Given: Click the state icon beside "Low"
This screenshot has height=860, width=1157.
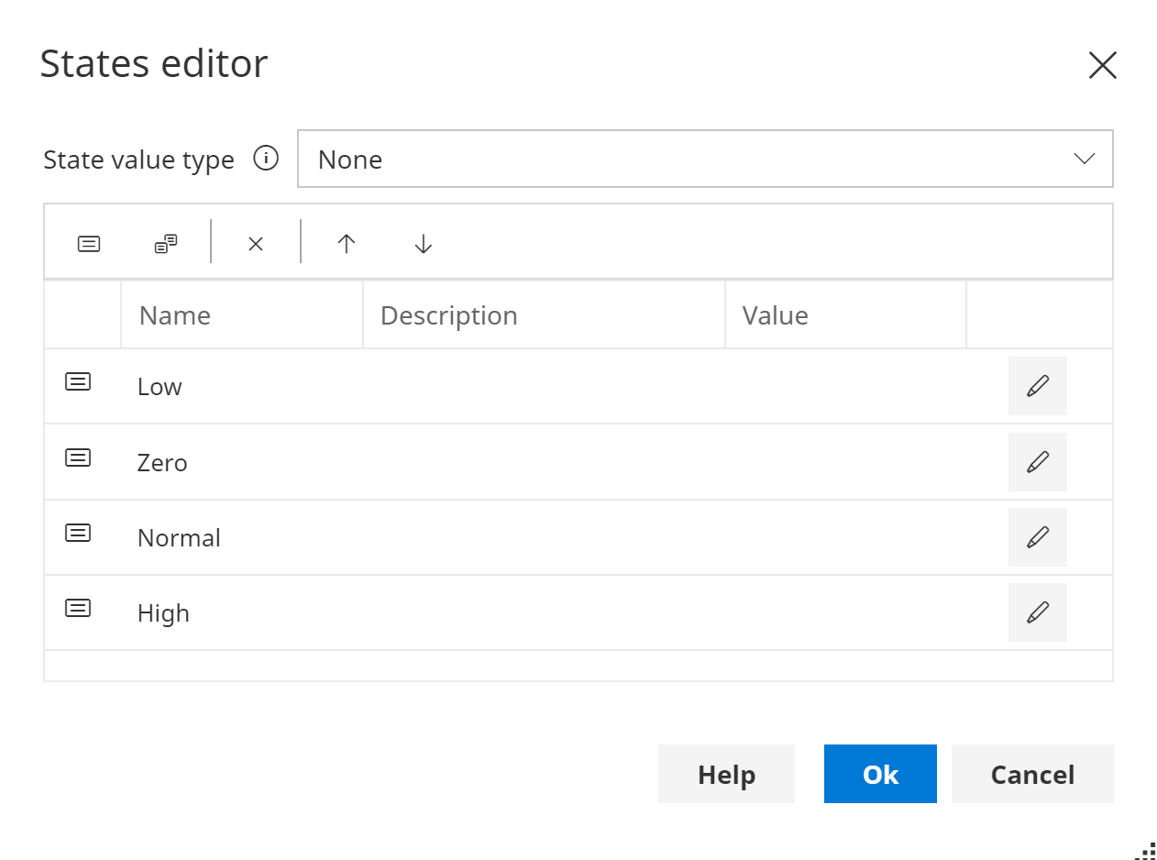Looking at the screenshot, I should click(78, 381).
